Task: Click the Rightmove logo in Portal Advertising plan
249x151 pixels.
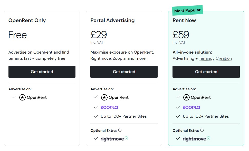Action: 114,138
